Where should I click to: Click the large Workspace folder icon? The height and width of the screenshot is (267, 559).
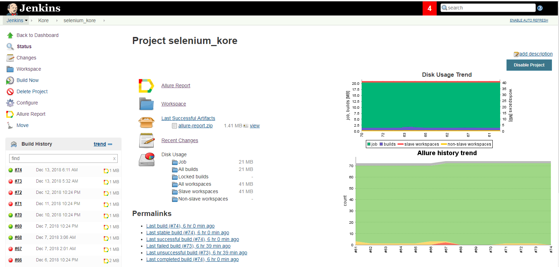(x=146, y=104)
